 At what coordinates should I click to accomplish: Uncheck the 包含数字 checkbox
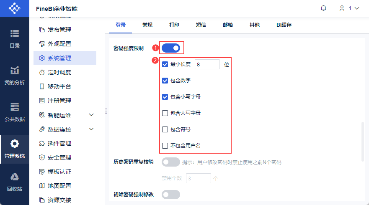point(165,81)
